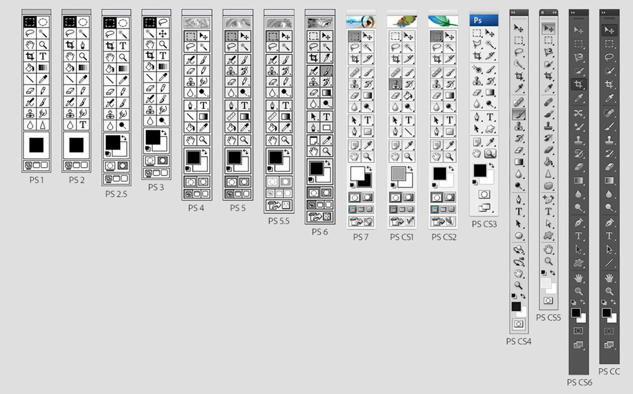Image resolution: width=633 pixels, height=394 pixels.
Task: Switch to Standard mode in PS 3 toolbar
Action: [x=150, y=160]
